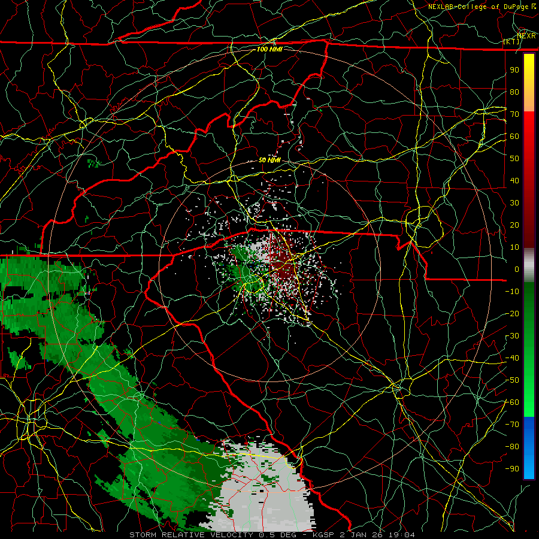Image resolution: width=539 pixels, height=539 pixels.
Task: Click the positive 30 value on velocity scale
Action: point(514,203)
